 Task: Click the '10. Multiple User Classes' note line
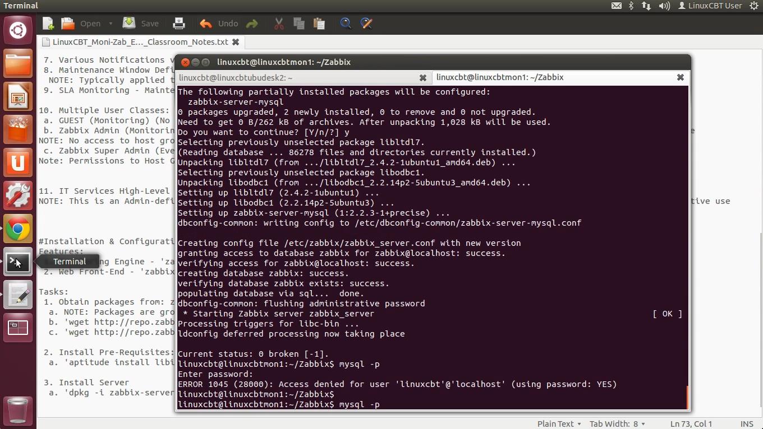104,110
